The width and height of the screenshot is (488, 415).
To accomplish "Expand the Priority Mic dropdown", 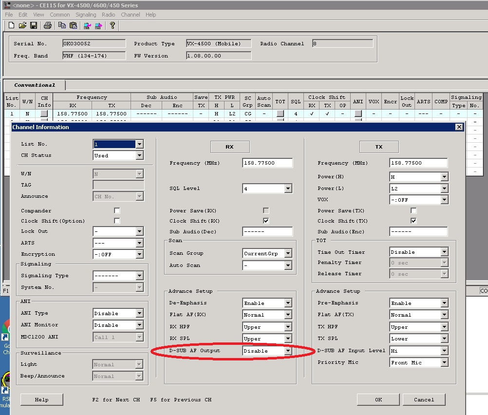I will 445,362.
